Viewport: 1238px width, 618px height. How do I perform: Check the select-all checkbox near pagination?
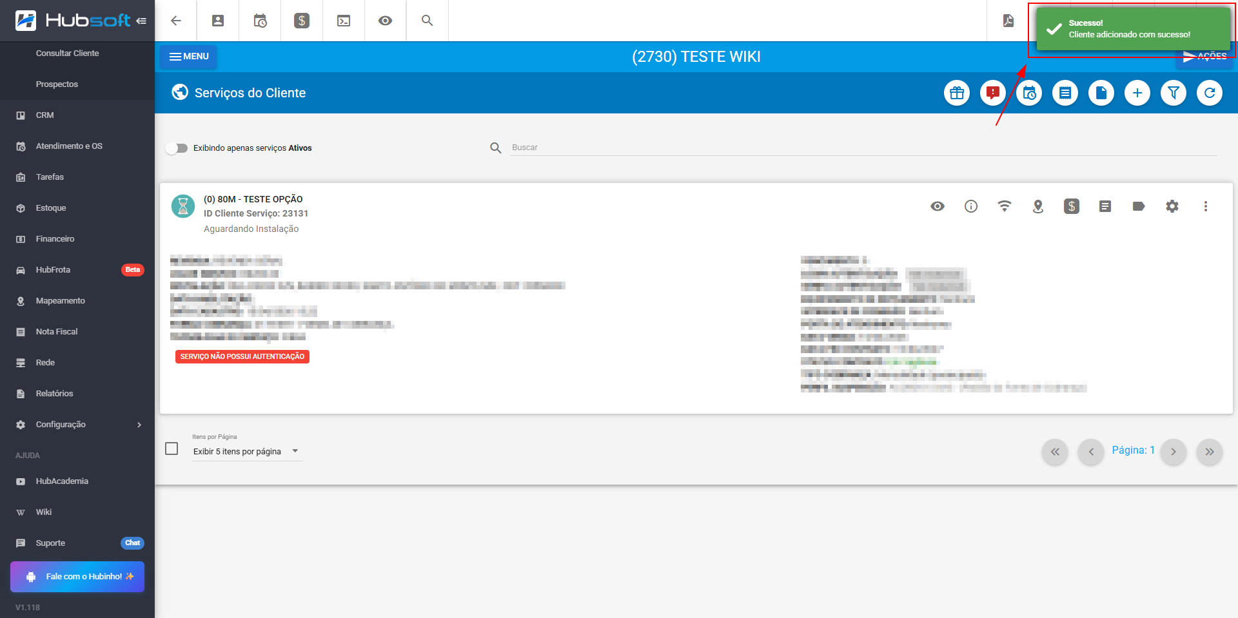(x=172, y=449)
